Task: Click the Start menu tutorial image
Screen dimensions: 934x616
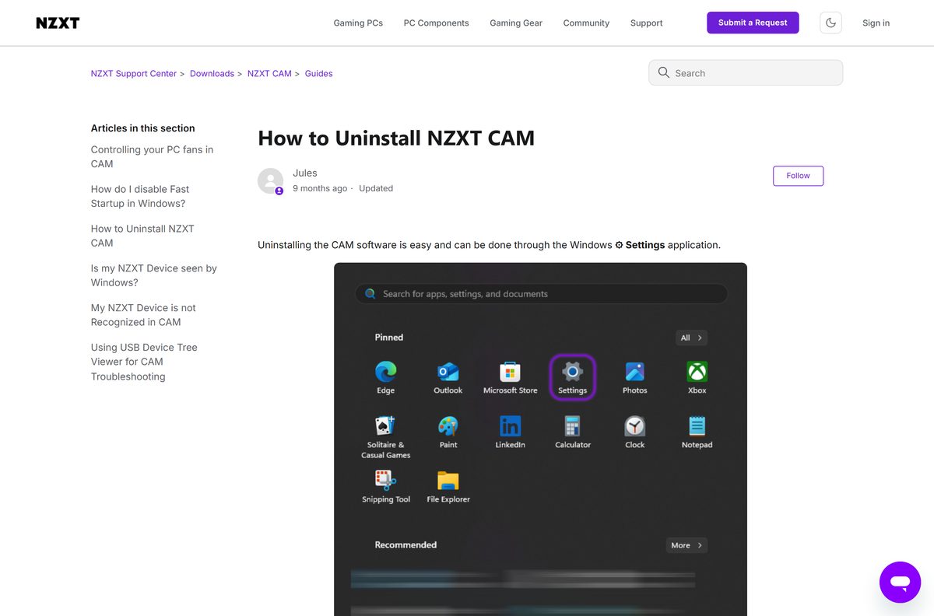Action: (x=540, y=439)
